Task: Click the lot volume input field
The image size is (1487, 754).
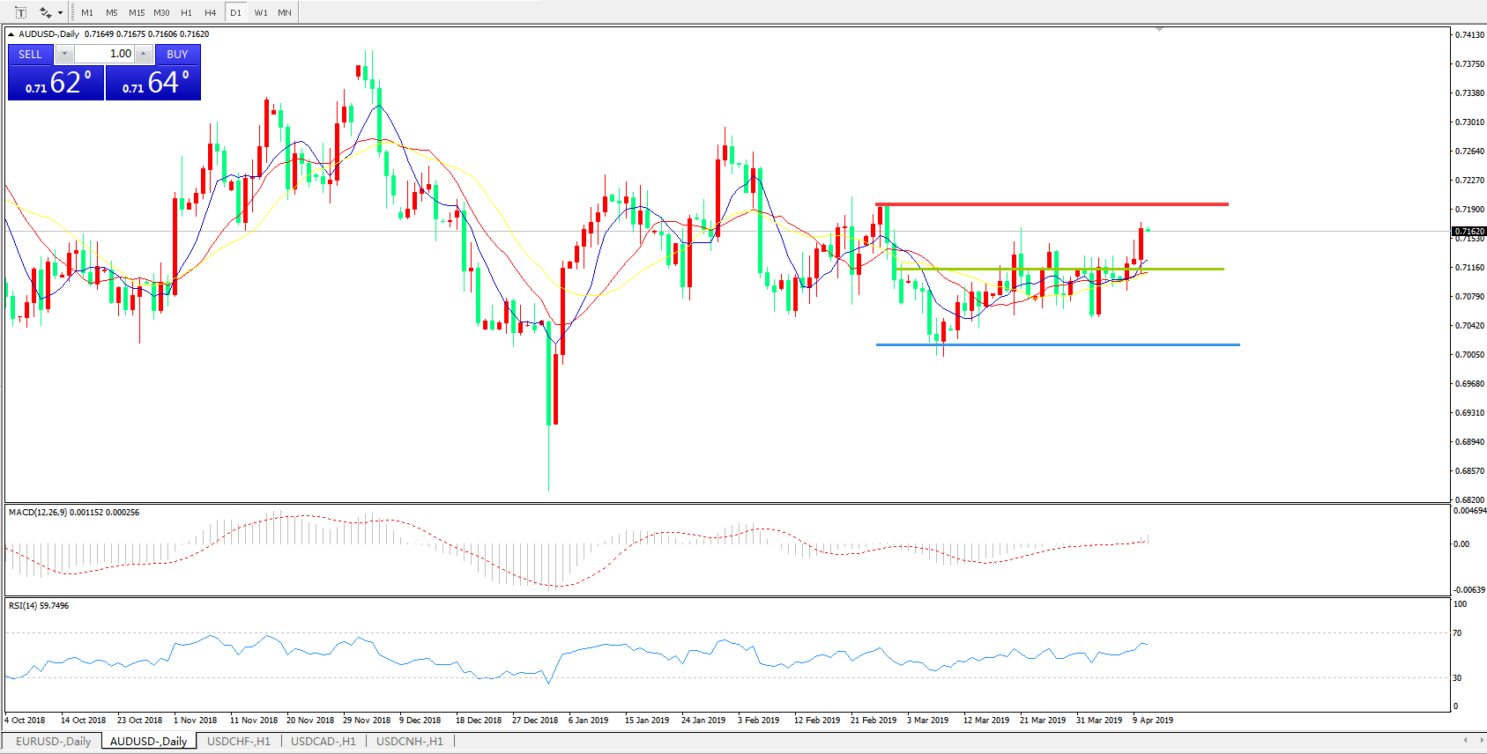Action: pos(104,54)
